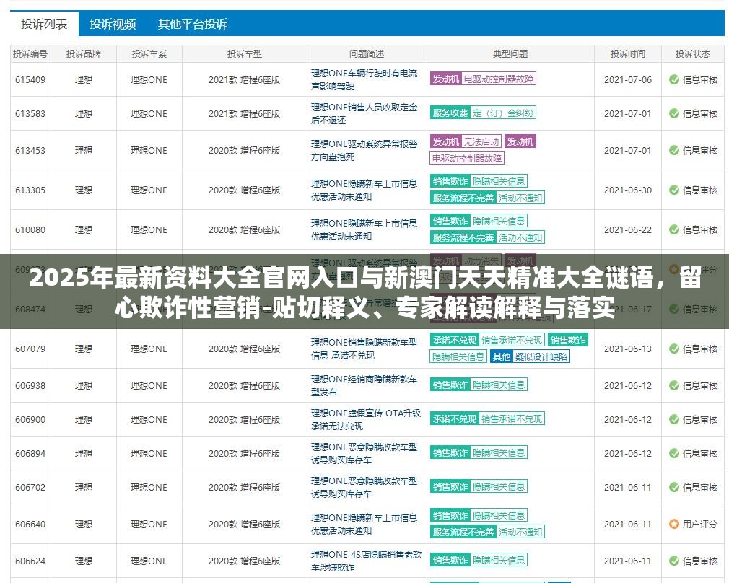Click the 无法启动 tag in row 613453
The width and height of the screenshot is (729, 583).
point(481,141)
